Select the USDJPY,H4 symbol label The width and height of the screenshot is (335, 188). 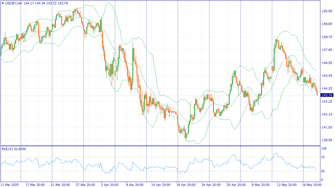pyautogui.click(x=13, y=3)
